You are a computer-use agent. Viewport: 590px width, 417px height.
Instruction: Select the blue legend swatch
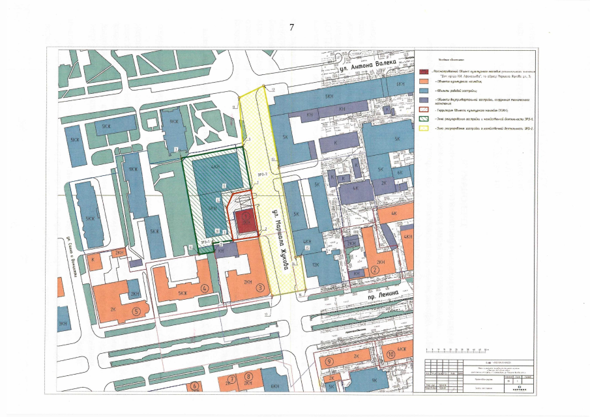pyautogui.click(x=424, y=92)
